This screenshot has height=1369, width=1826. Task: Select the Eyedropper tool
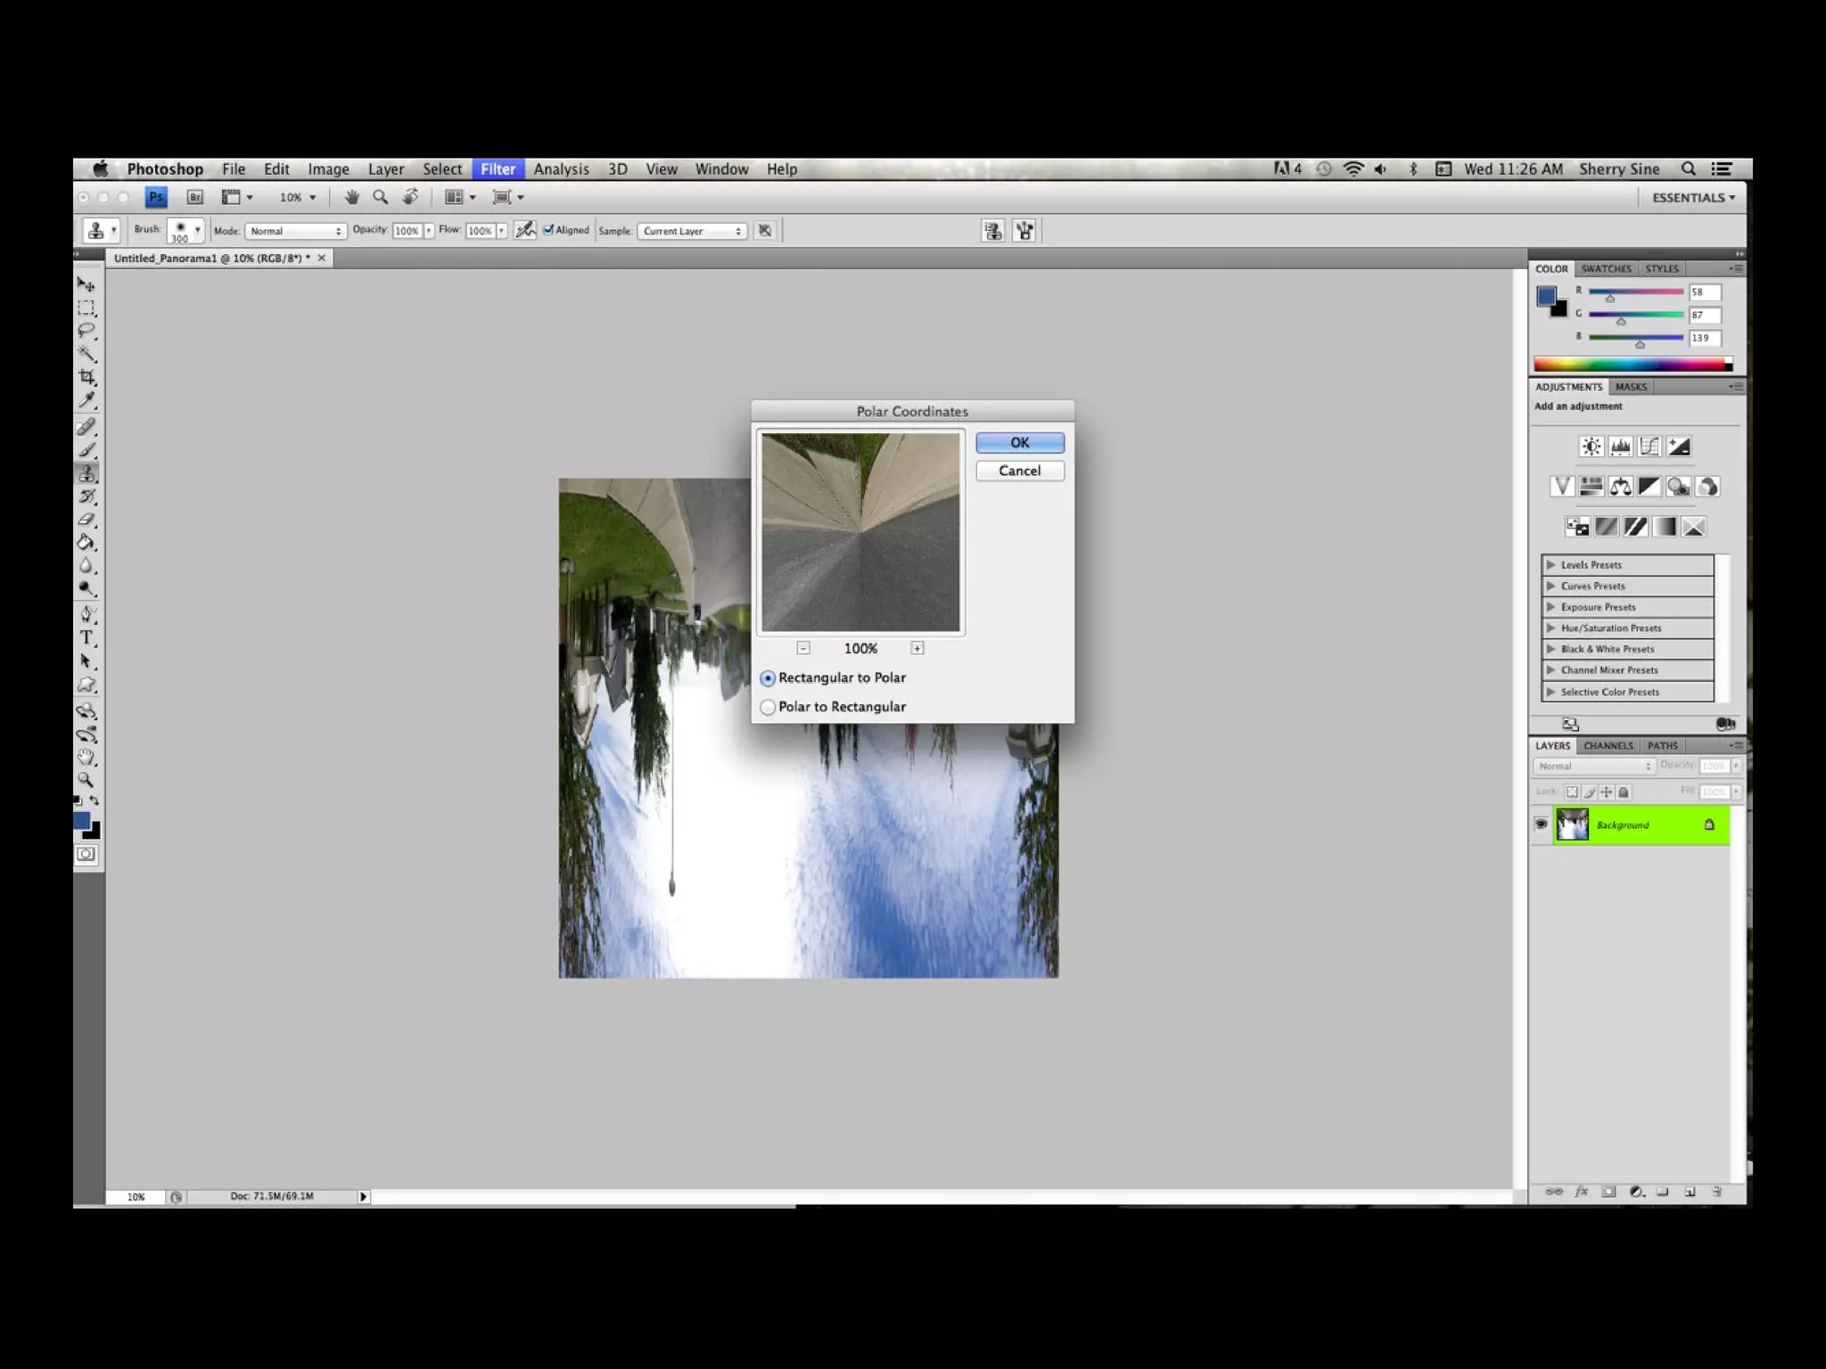point(86,400)
